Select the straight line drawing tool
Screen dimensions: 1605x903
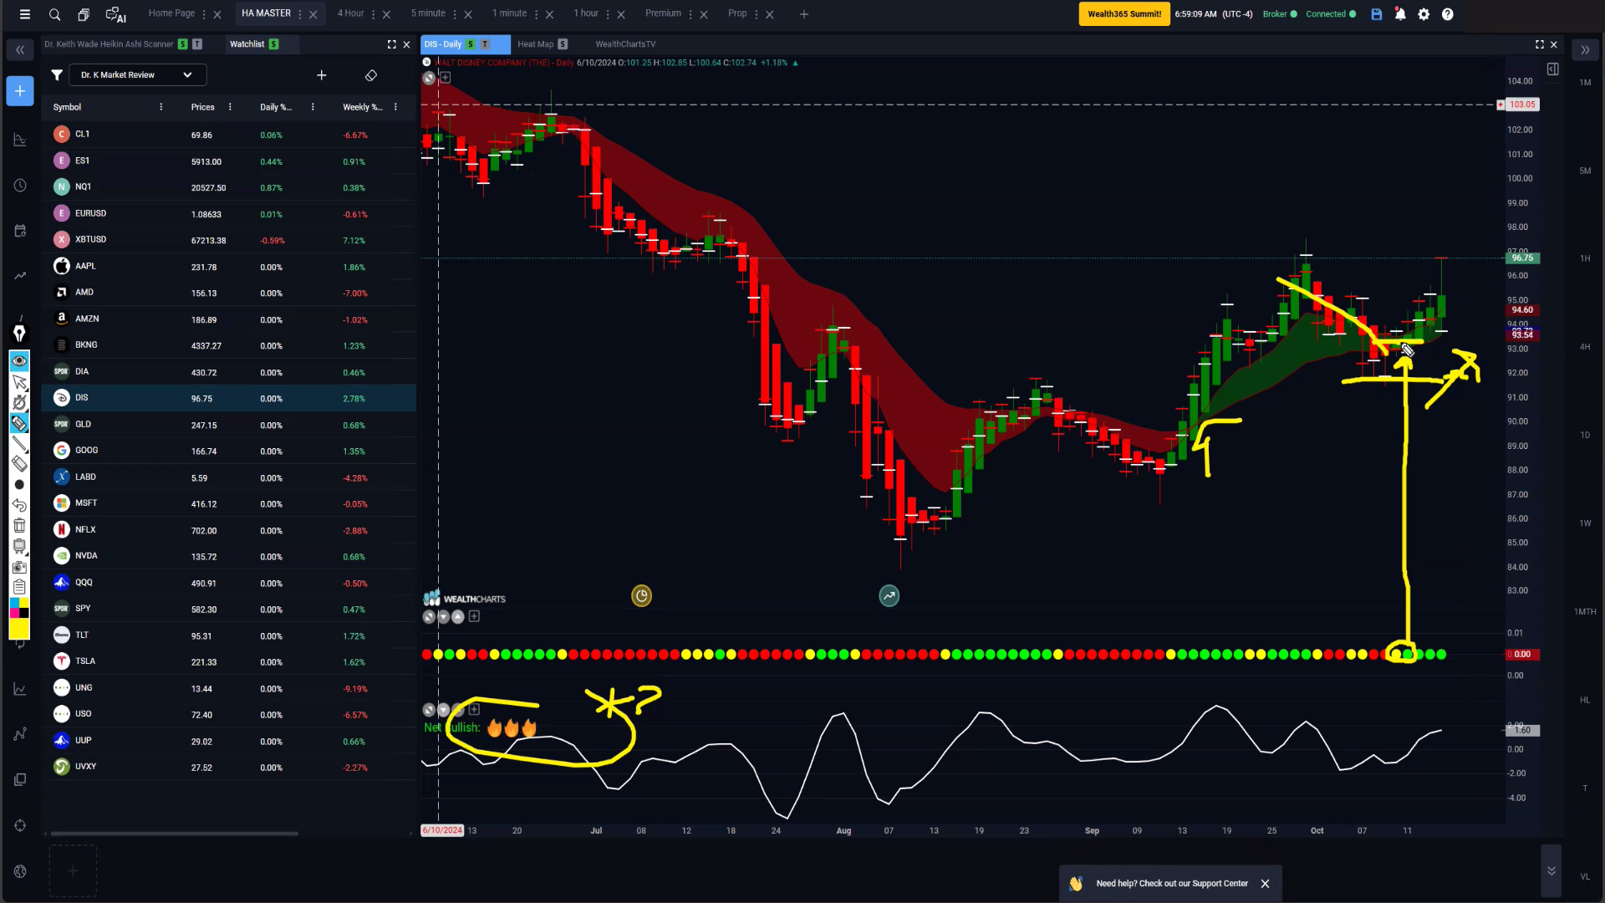tap(19, 444)
